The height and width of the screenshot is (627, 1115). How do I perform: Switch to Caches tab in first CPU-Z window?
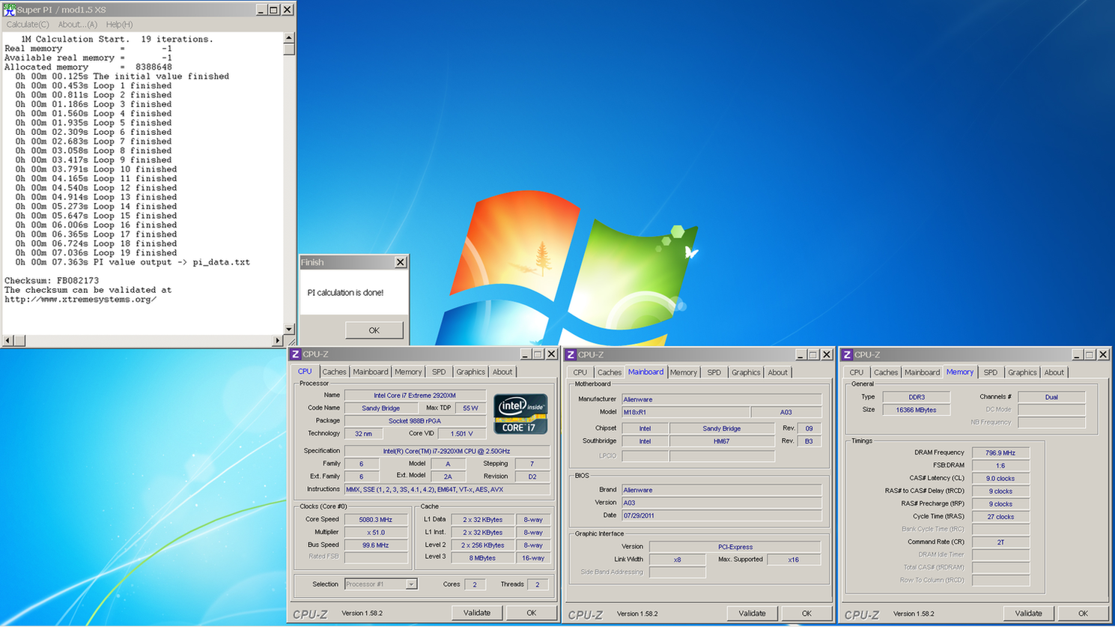(334, 372)
